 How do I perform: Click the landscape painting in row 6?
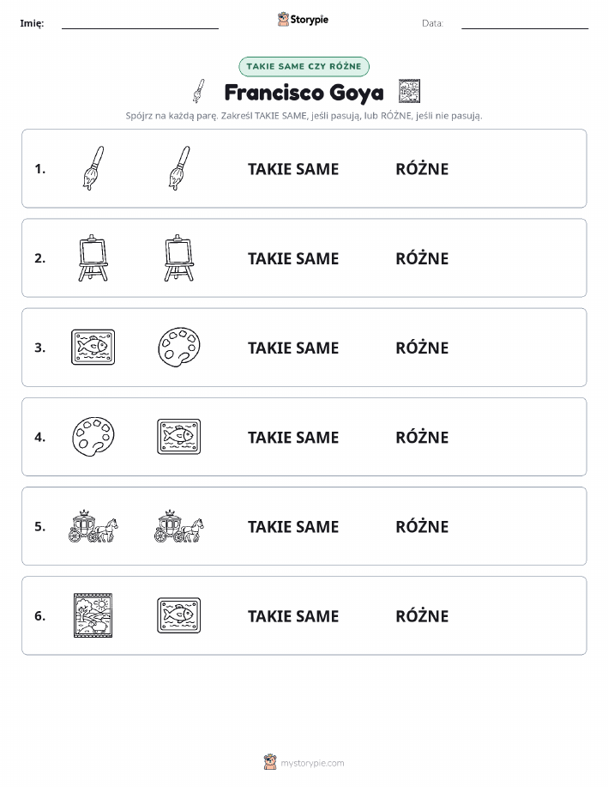click(x=93, y=615)
